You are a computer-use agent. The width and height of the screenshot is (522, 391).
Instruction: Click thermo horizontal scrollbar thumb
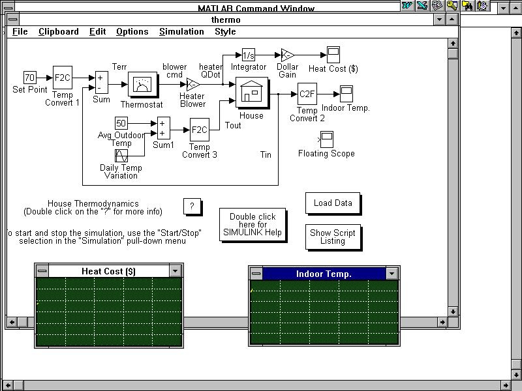(x=23, y=322)
